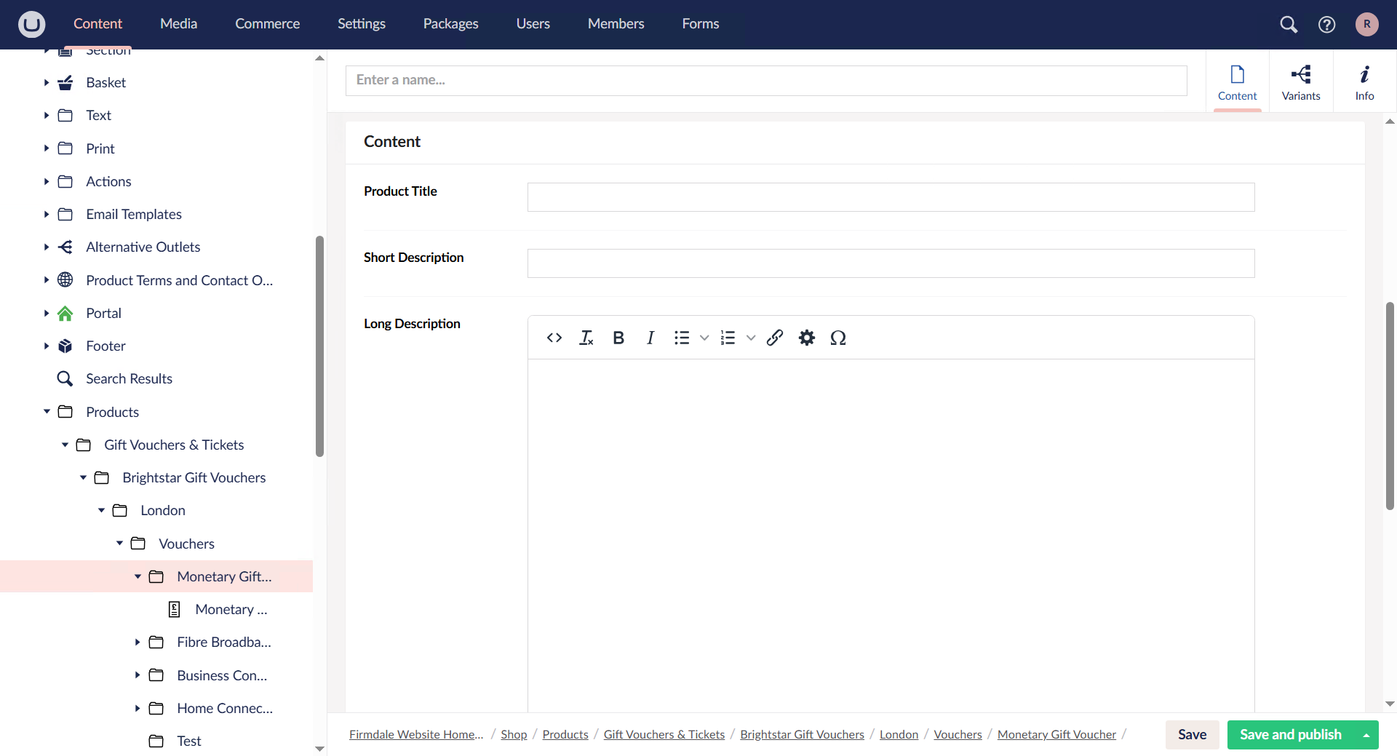Open the help question-mark icon
Screen dimensions: 1397x756
coord(1326,24)
